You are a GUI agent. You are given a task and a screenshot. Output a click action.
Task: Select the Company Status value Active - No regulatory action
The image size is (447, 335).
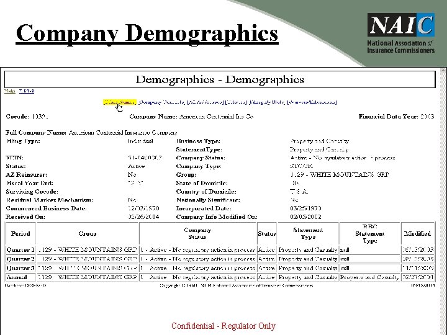(x=342, y=158)
